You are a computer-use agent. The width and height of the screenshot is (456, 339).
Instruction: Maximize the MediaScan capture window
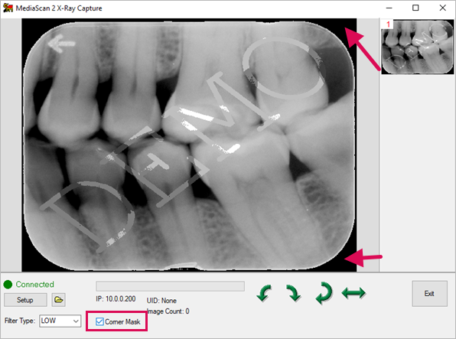pos(415,8)
